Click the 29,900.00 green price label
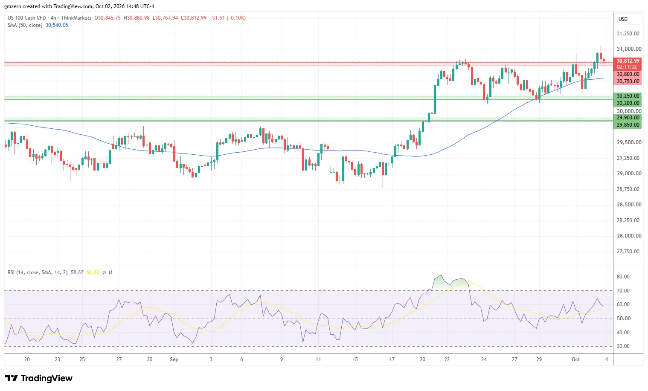648x391 pixels. 628,118
